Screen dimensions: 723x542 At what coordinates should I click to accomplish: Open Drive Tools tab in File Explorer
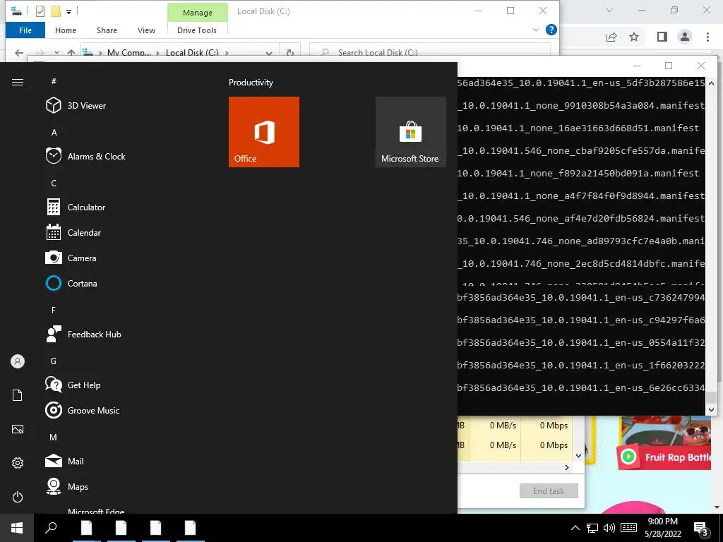(197, 30)
